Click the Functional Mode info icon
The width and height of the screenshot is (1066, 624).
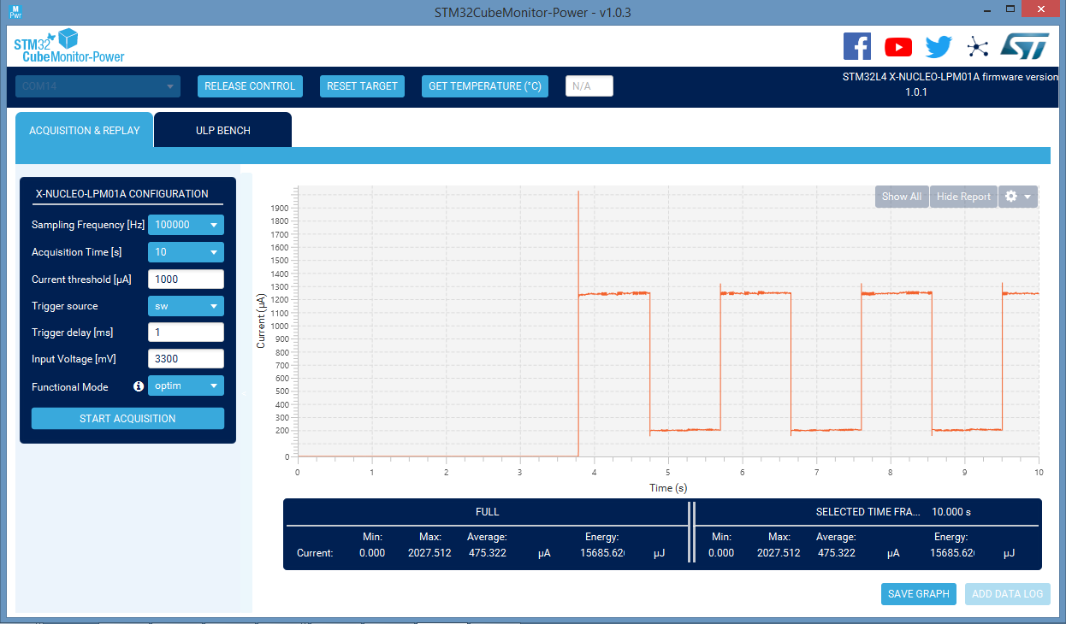(139, 386)
